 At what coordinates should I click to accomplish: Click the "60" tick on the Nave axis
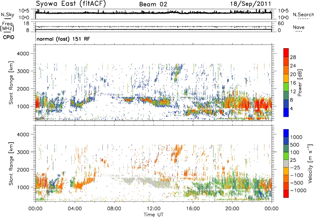click(281, 24)
